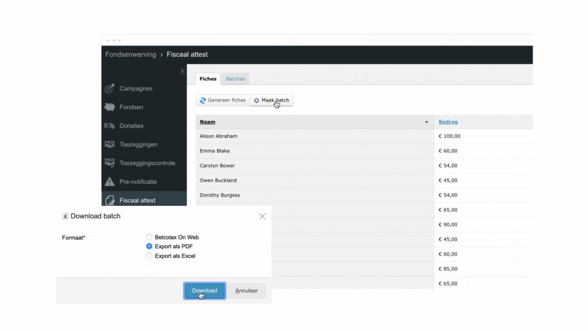Click the Annuleer button
Viewport: 588px width, 331px height.
[x=246, y=291]
